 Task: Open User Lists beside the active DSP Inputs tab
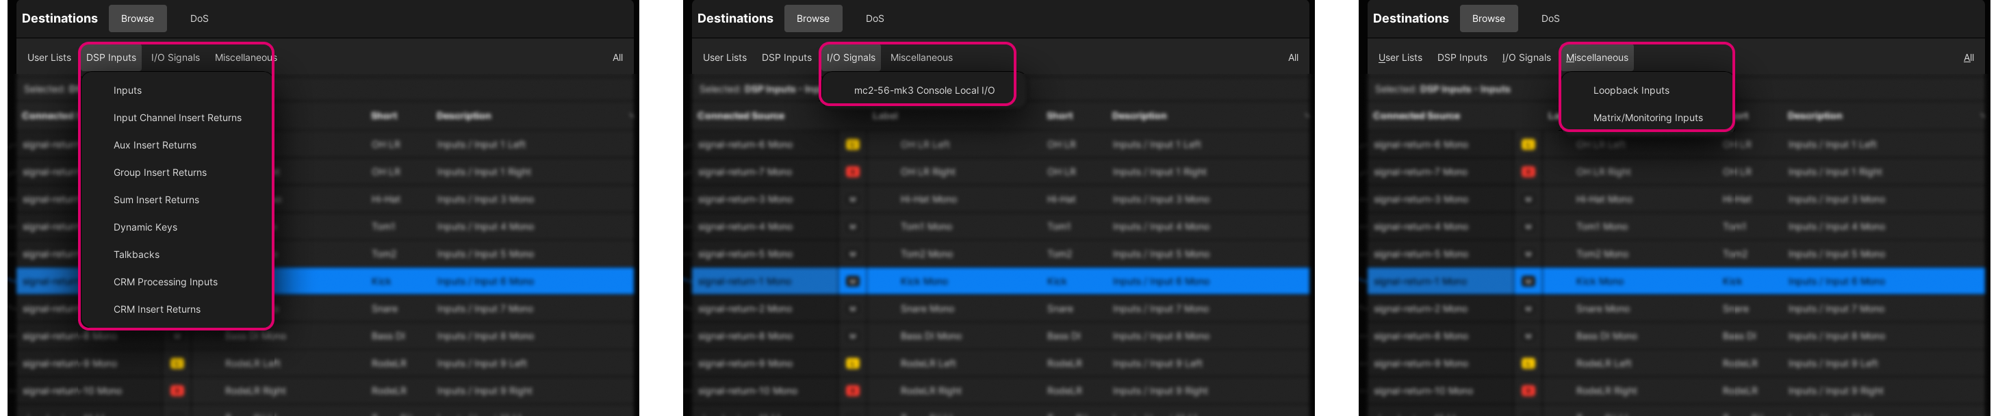49,57
